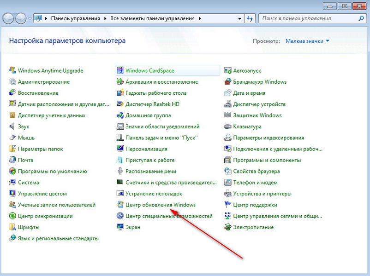Viewport: 370px width, 276px height.
Task: Open Счетчики и средства производительности link
Action: click(x=171, y=182)
